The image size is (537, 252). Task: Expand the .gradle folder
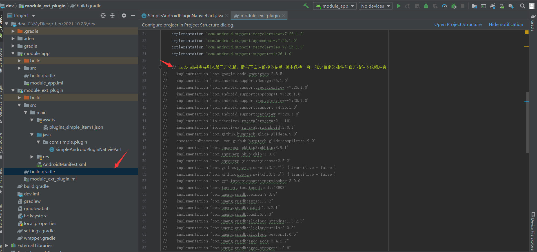(x=13, y=31)
